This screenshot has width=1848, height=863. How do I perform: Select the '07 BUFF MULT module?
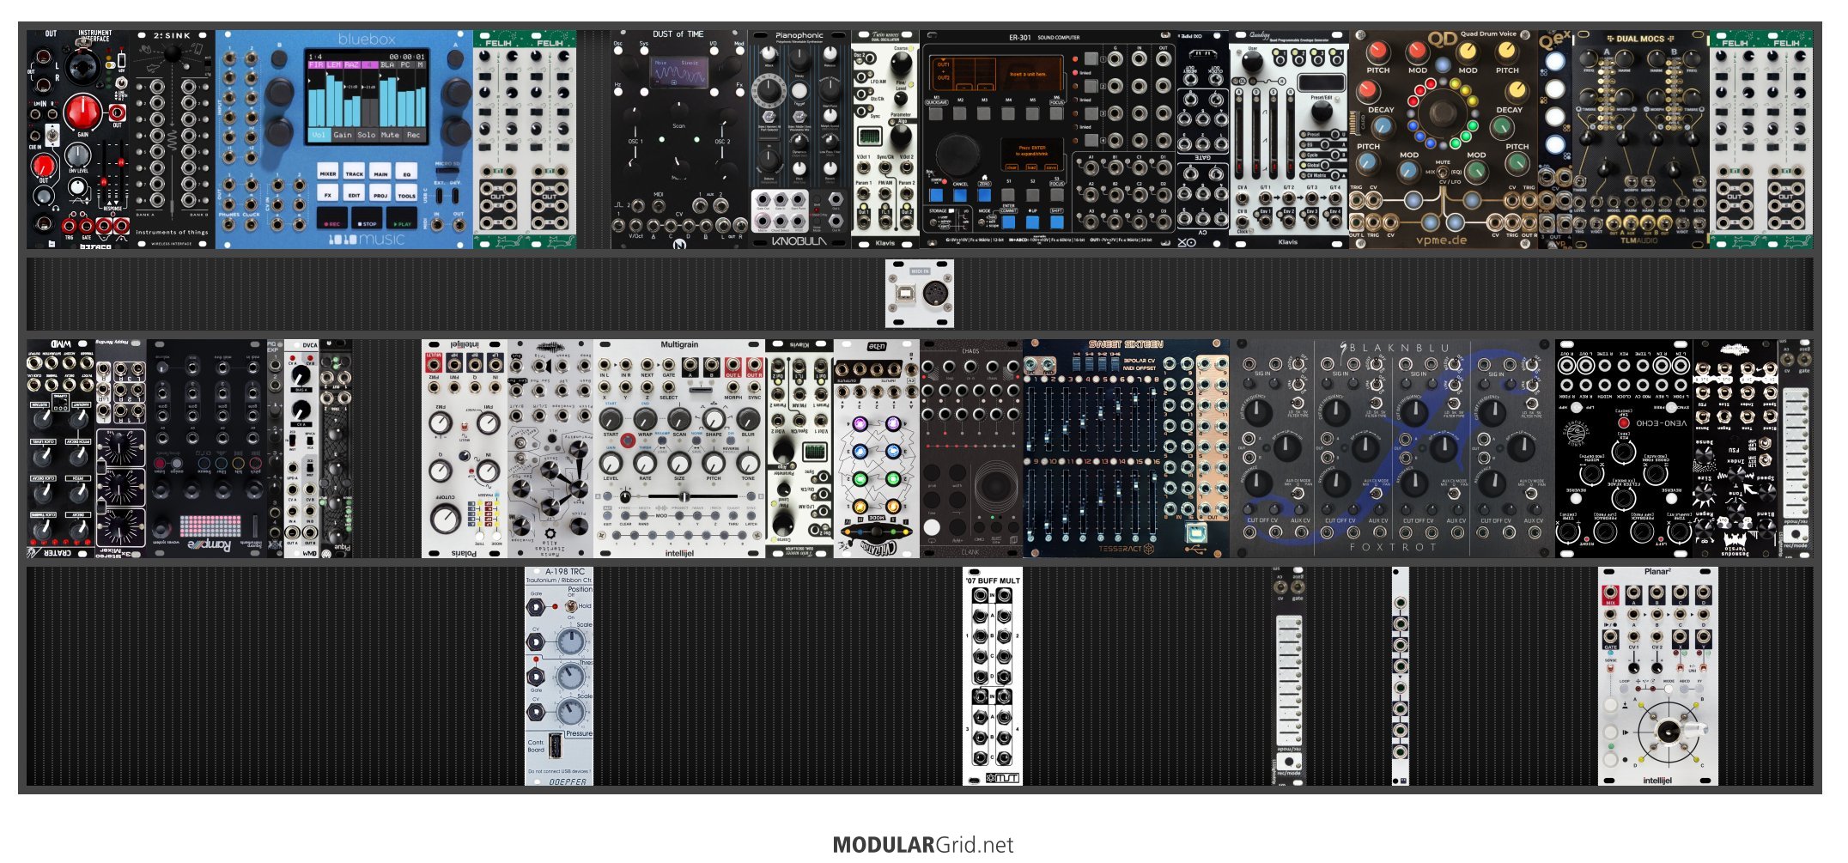[992, 676]
